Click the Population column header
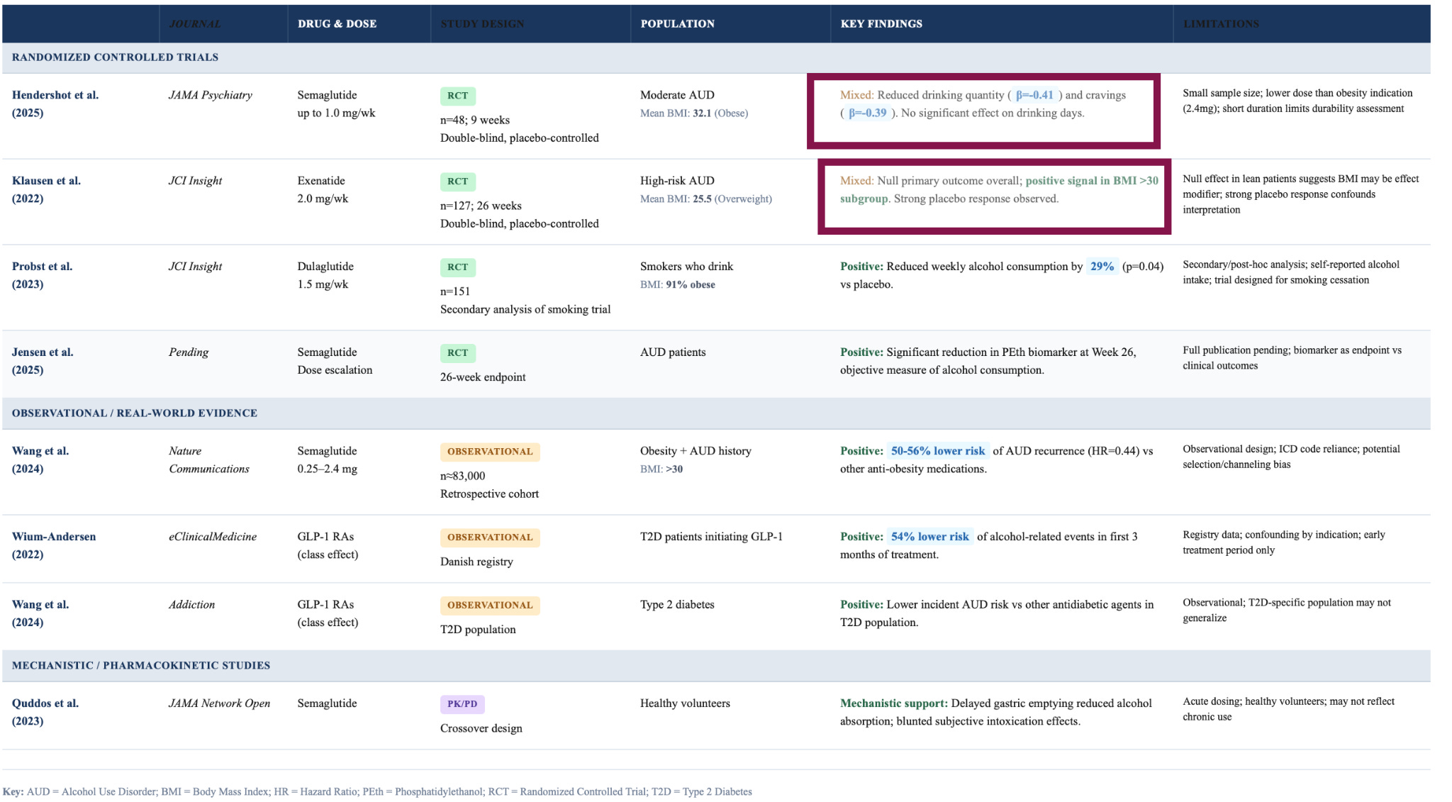The image size is (1452, 802). pyautogui.click(x=677, y=24)
